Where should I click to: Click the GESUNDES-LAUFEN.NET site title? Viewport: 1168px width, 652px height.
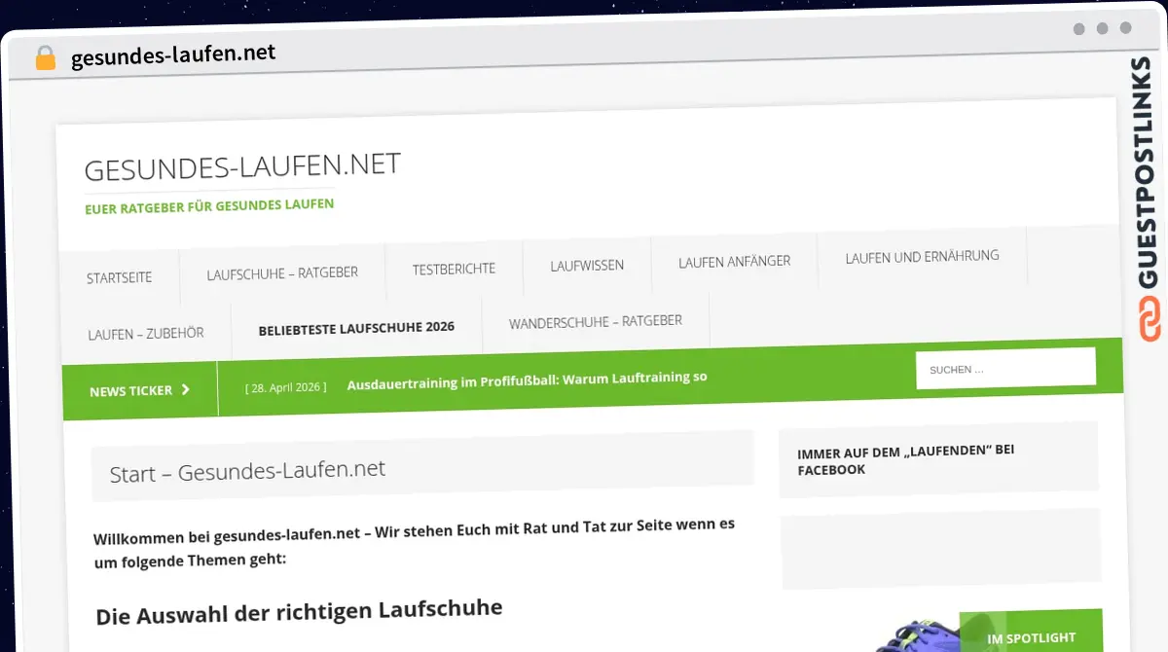(242, 166)
